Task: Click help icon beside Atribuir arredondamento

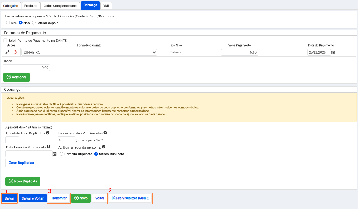Action: 104,147
